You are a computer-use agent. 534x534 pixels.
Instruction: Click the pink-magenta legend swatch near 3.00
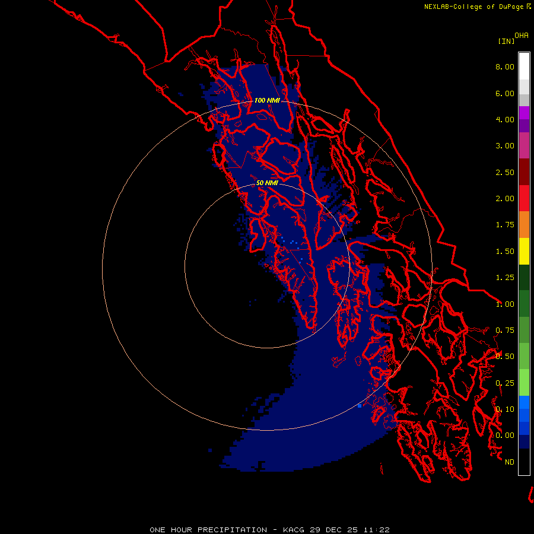[x=524, y=145]
